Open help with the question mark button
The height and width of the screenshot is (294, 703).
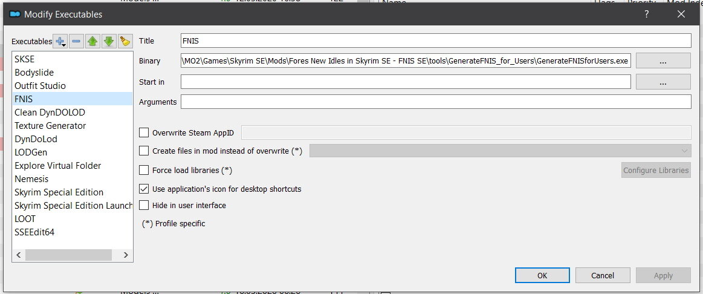(x=647, y=14)
